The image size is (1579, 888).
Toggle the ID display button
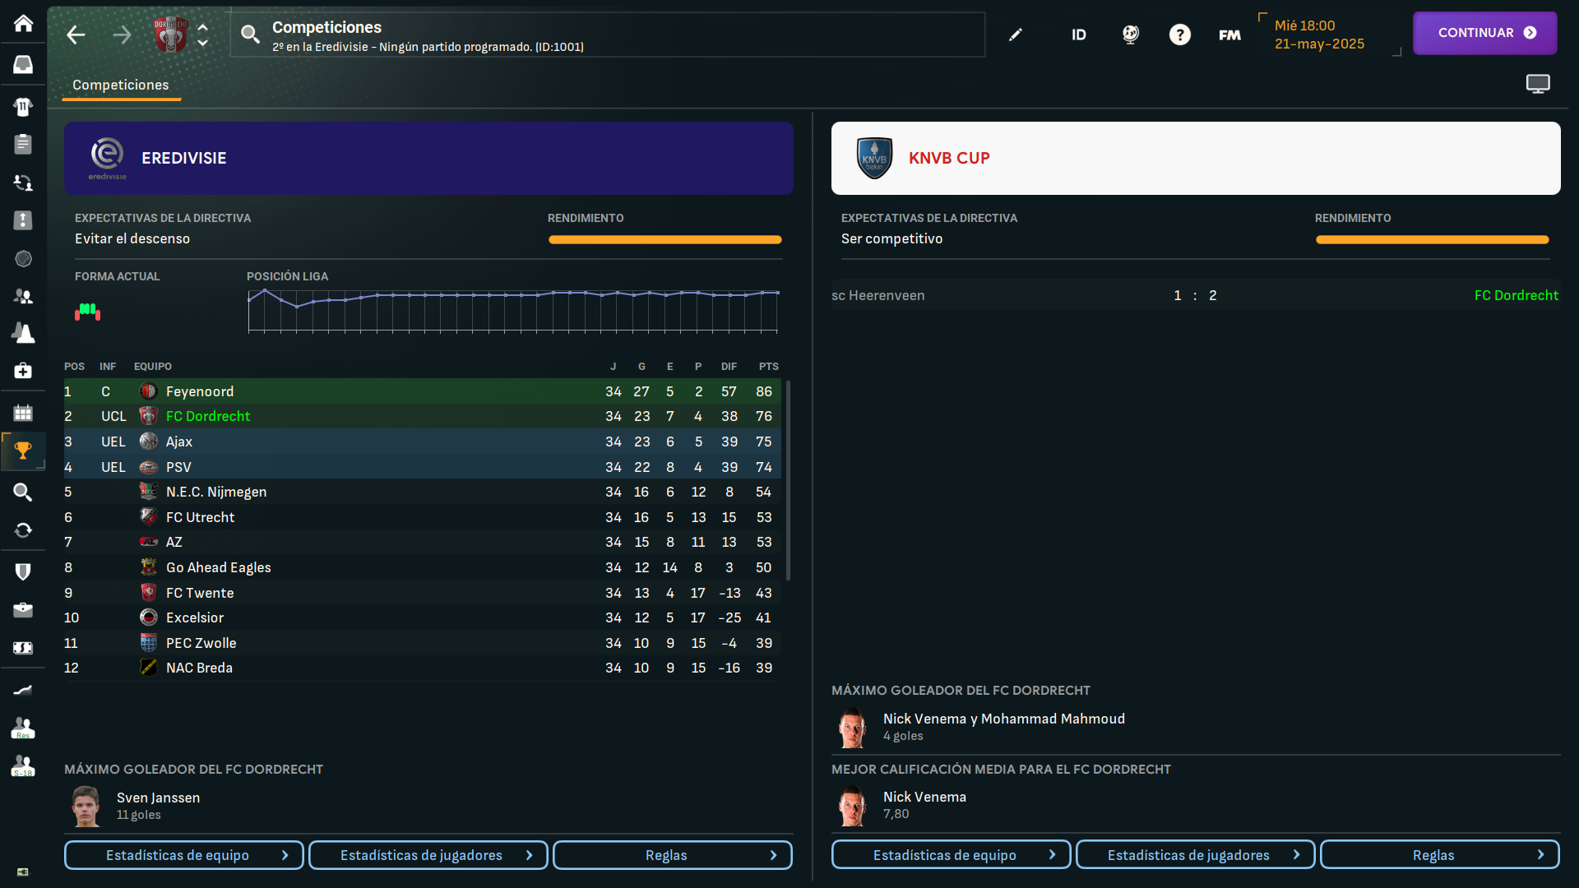[1079, 35]
